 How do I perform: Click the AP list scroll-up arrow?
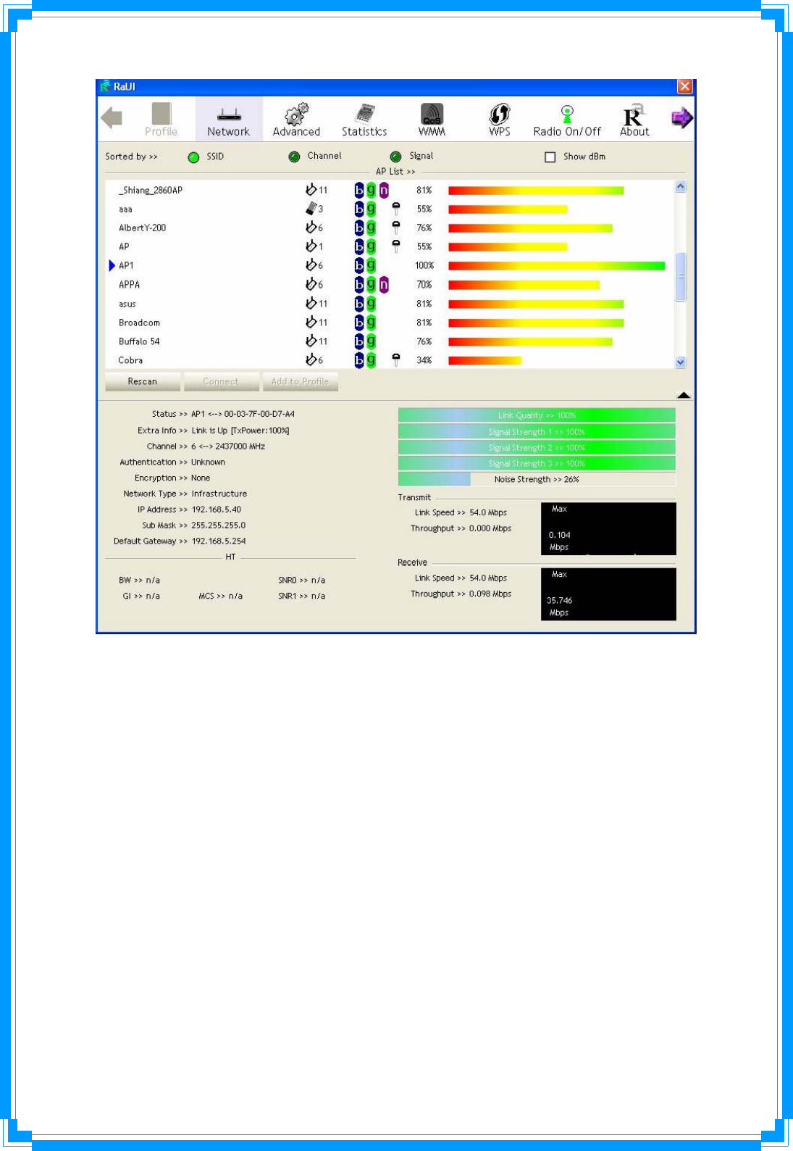pos(680,186)
